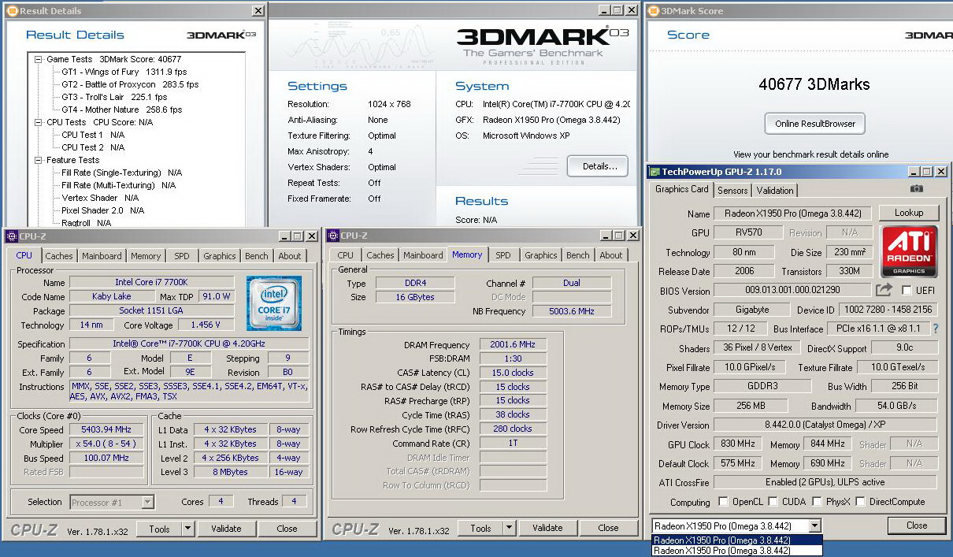Select CPU Test 1 tree row
The image size is (953, 557).
click(x=93, y=135)
